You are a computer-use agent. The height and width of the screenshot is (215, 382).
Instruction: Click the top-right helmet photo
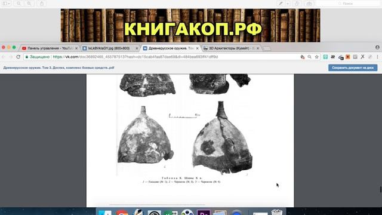pos(220,84)
